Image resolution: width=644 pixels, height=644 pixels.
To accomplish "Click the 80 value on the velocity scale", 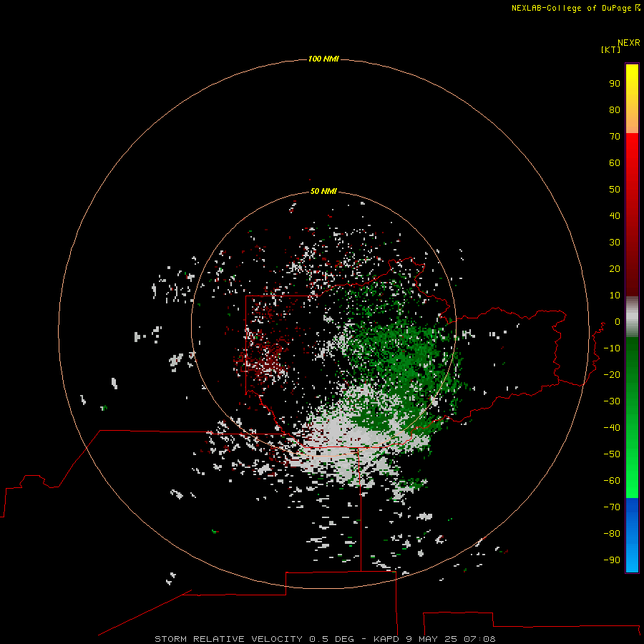I will [615, 109].
